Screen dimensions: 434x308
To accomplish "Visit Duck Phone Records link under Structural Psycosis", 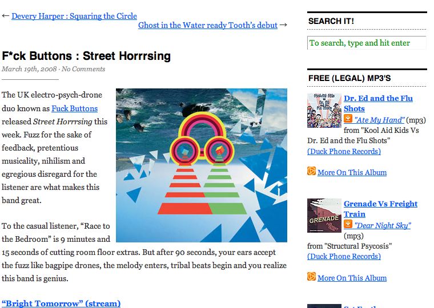I will point(344,256).
